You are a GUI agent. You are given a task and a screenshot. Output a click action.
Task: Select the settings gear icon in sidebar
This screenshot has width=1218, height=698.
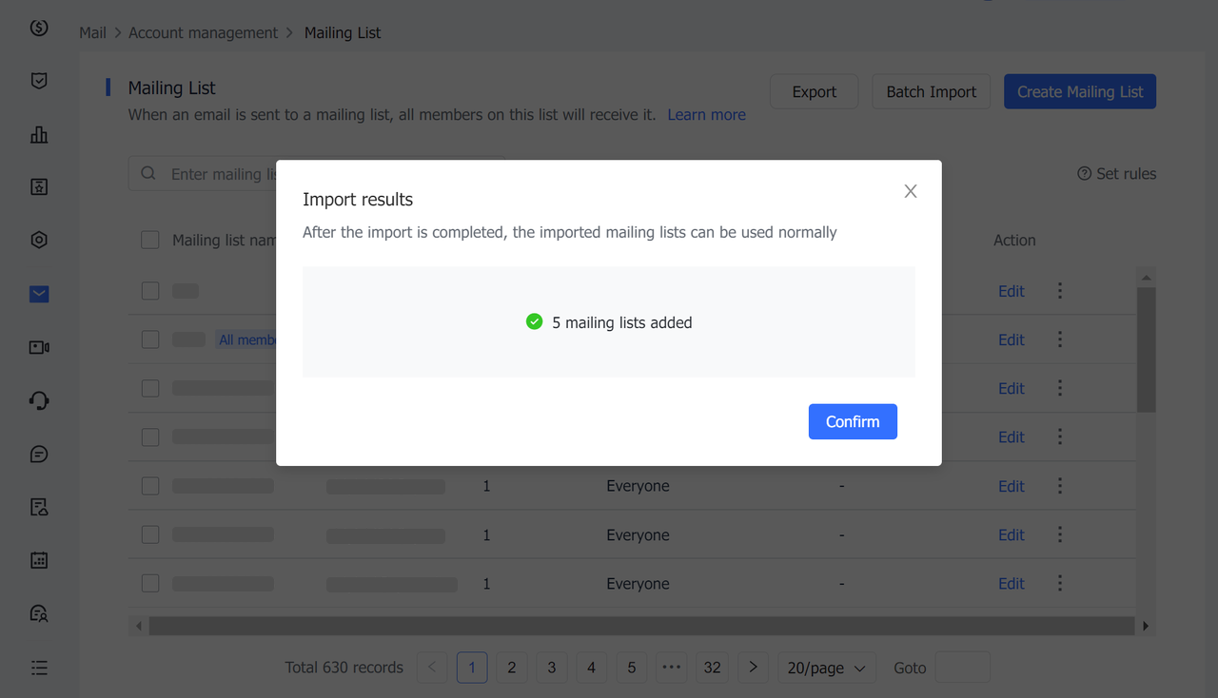[x=38, y=240]
